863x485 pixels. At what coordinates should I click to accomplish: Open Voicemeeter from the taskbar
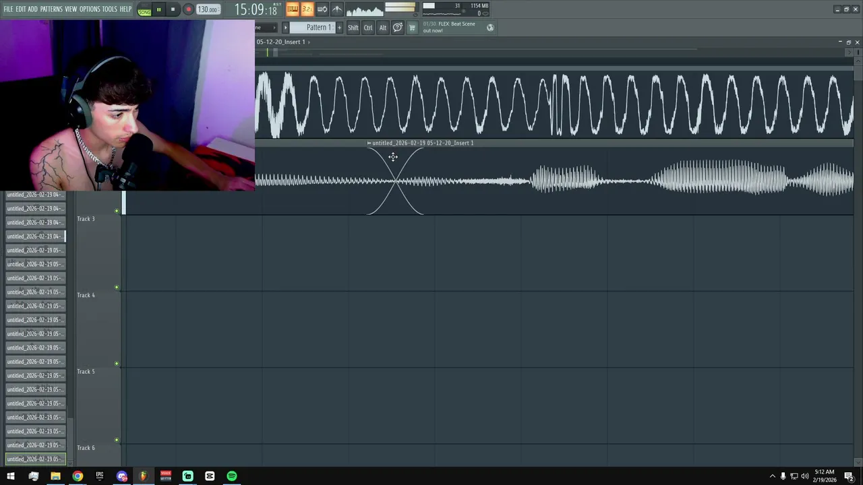pyautogui.click(x=166, y=476)
